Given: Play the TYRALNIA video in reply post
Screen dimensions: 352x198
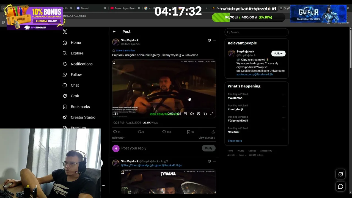Looking at the screenshot, I should (x=168, y=182).
